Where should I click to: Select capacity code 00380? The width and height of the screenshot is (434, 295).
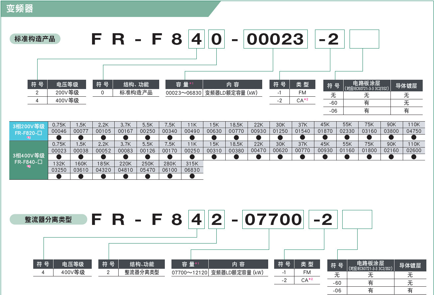[x=237, y=150]
